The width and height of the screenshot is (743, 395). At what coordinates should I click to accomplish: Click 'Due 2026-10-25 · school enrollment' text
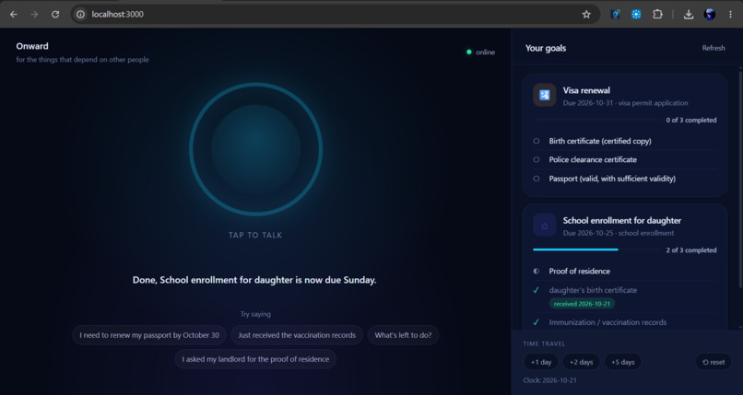click(619, 233)
